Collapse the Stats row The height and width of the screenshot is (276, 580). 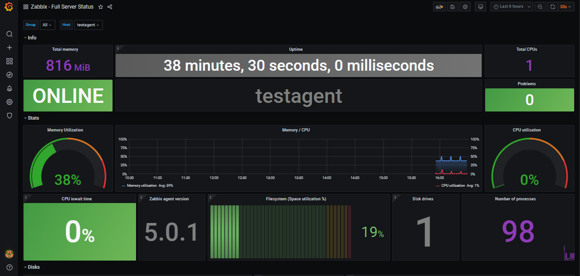click(31, 118)
